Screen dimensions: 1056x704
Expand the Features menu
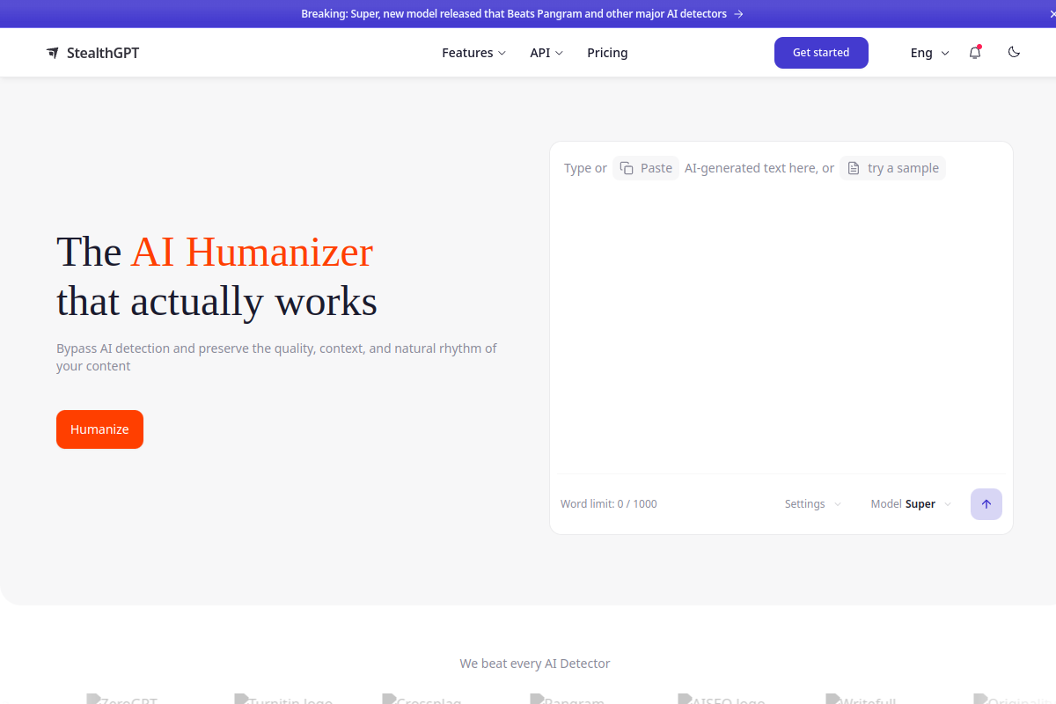click(x=473, y=53)
